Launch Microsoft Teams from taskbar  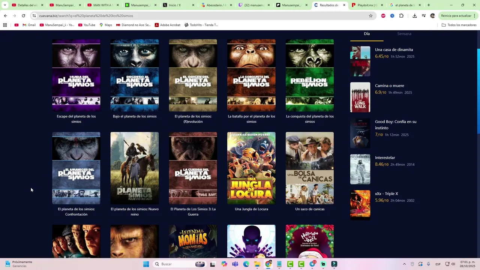235,264
